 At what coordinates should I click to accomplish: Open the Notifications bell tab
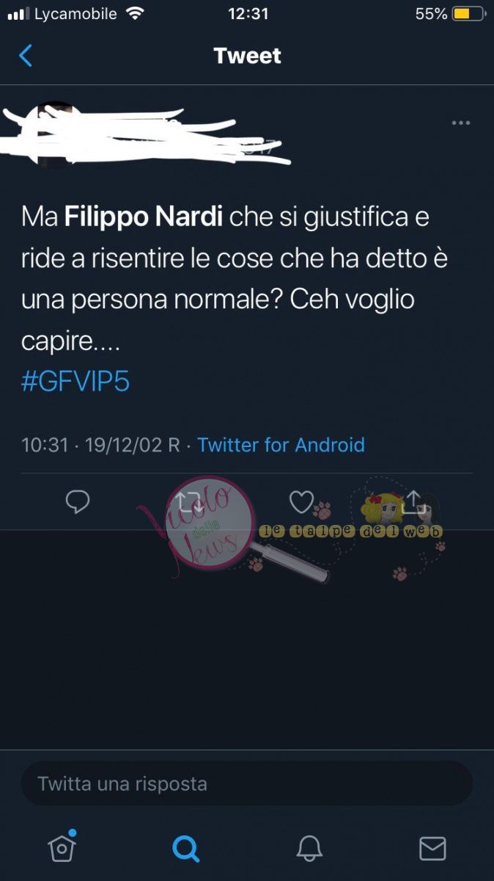tap(309, 849)
